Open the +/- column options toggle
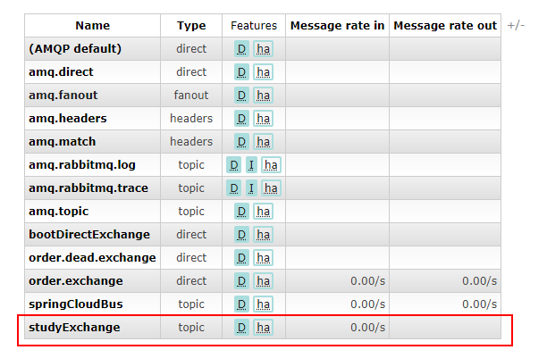Screen dimensions: 547x350 pos(516,26)
